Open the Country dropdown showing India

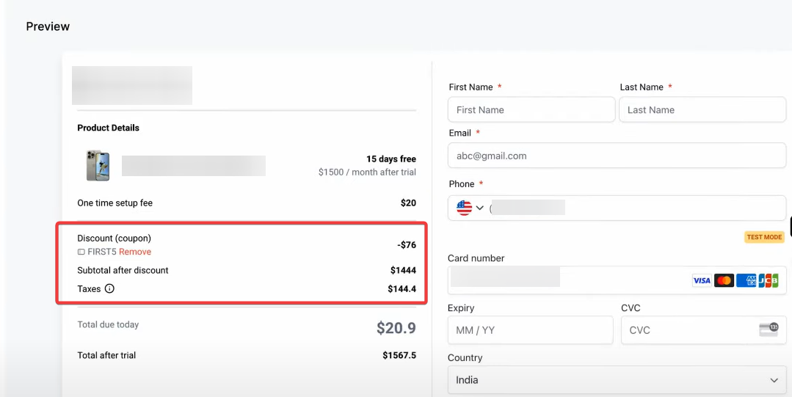(617, 380)
